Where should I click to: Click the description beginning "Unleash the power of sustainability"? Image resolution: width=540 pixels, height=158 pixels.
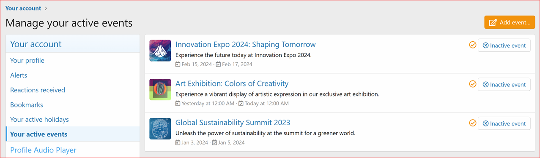(x=266, y=133)
